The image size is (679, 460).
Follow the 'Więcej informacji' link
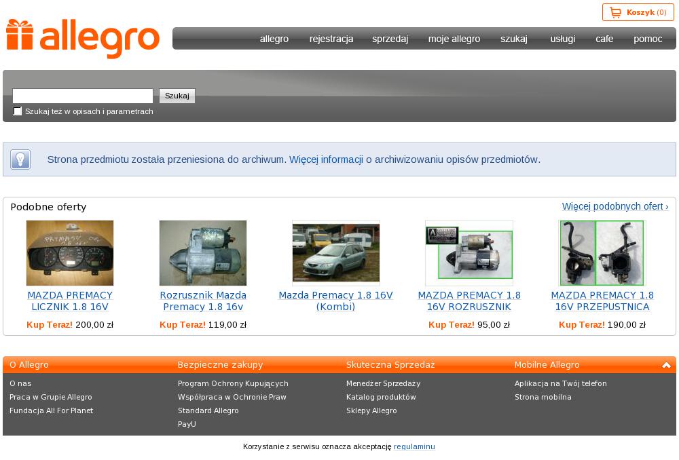point(326,159)
